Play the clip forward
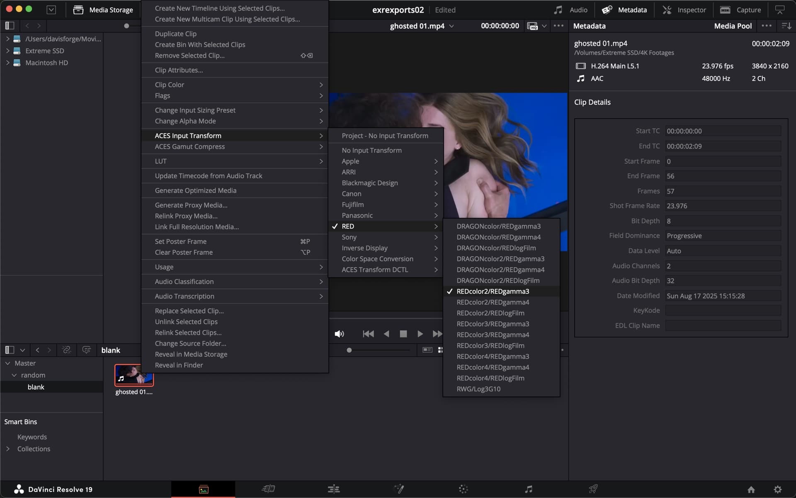Screen dimensions: 796x498 [420, 334]
